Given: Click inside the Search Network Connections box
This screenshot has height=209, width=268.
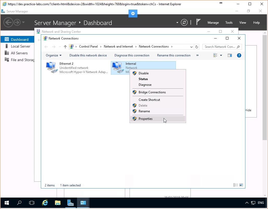Looking at the screenshot, I should [x=220, y=47].
